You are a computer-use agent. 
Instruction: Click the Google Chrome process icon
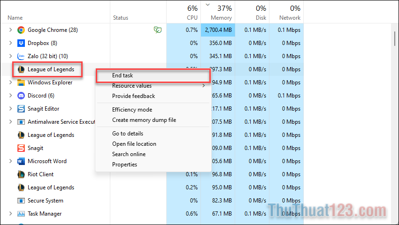click(x=21, y=30)
